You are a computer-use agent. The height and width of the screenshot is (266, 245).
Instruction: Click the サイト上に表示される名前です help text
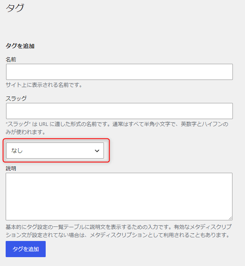pyautogui.click(x=44, y=85)
